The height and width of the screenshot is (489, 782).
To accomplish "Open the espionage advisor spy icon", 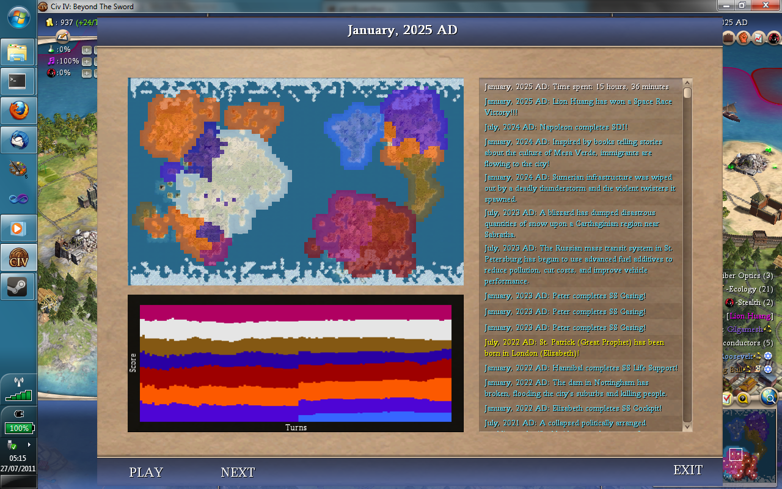I will (x=773, y=38).
